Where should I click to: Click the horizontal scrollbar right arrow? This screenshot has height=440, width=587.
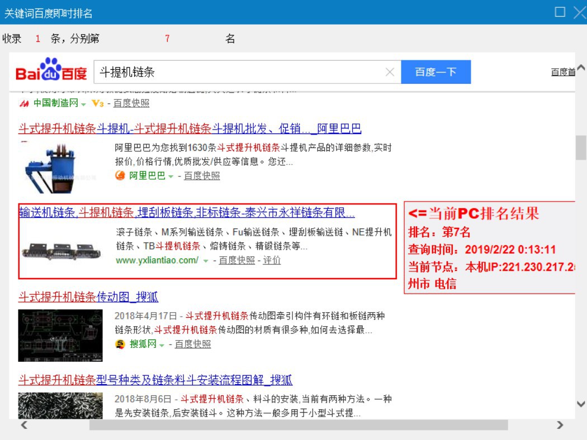560,425
